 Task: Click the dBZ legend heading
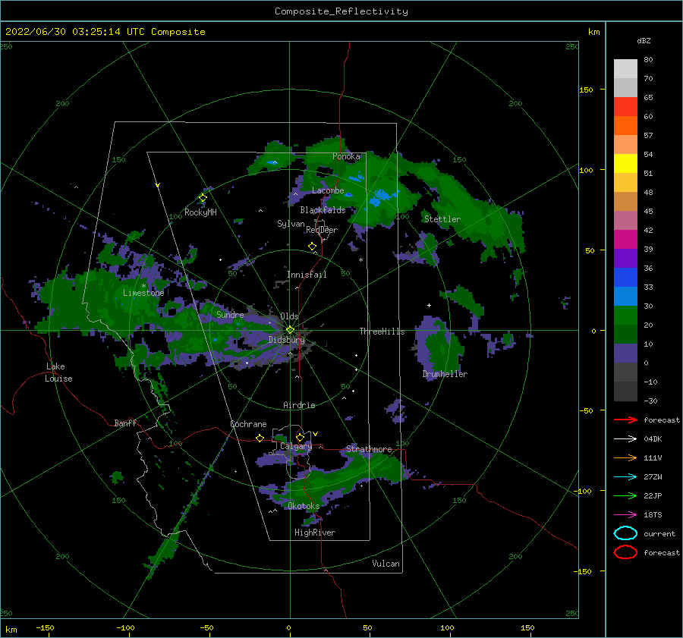pos(644,40)
